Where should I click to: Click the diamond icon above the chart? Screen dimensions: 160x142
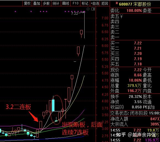pos(88,9)
